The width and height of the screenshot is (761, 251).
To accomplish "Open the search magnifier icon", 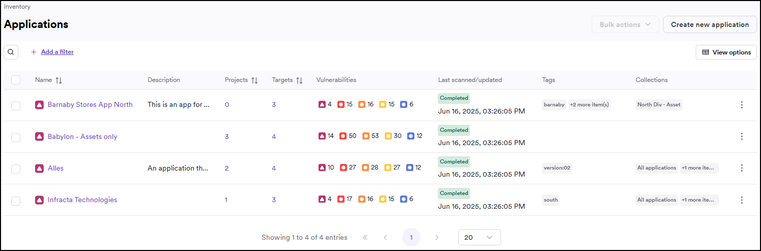I will click(11, 52).
